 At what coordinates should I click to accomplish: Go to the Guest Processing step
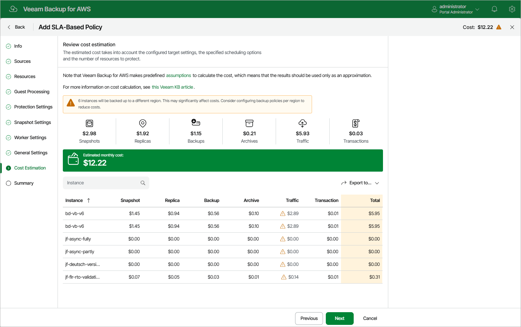[32, 92]
